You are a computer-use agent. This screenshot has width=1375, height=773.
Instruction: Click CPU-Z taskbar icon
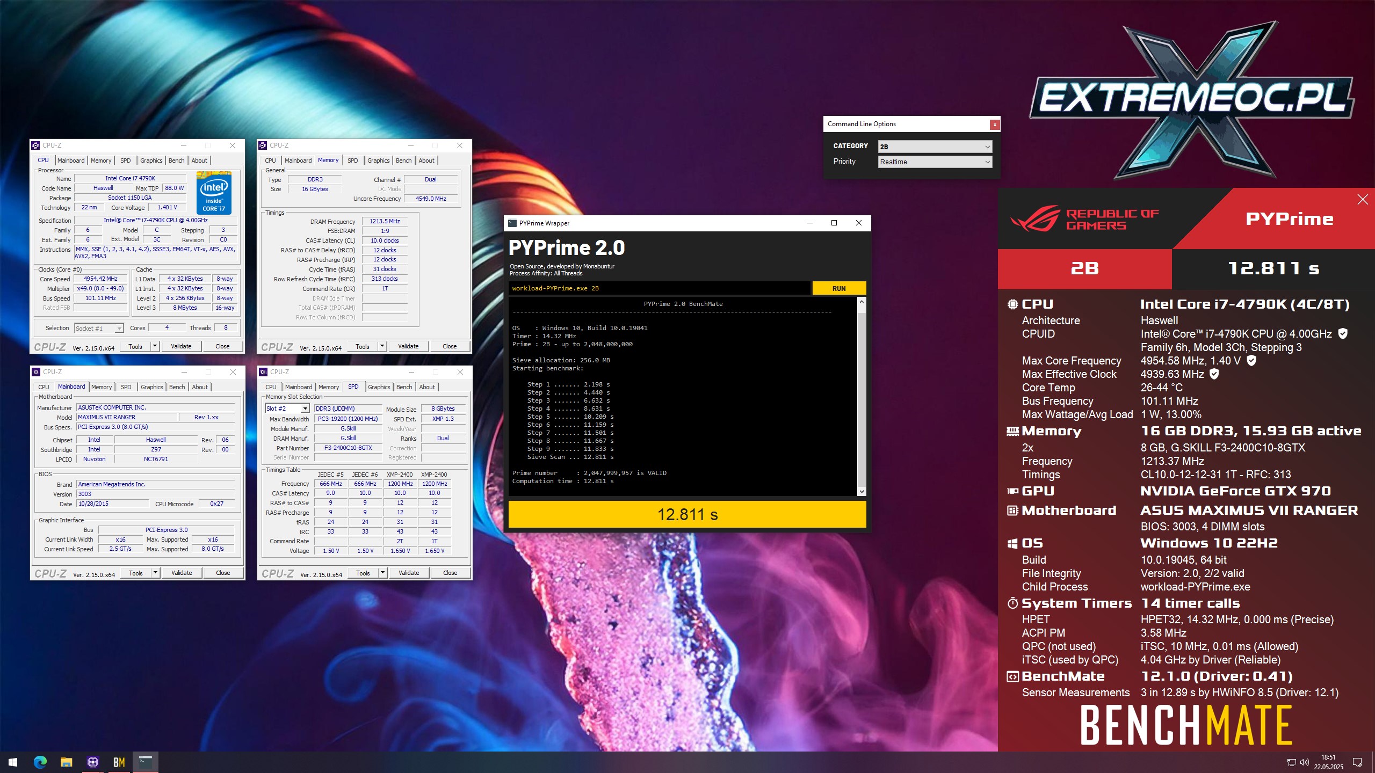click(x=92, y=762)
